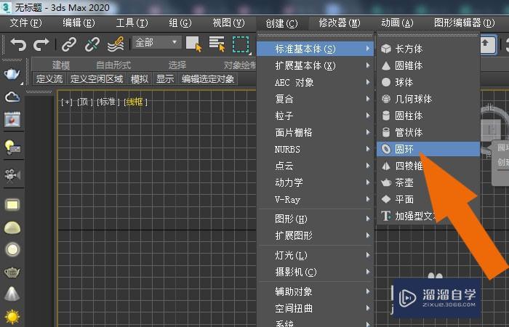The height and width of the screenshot is (327, 509).
Task: Expand 摄影机(C) submenu
Action: (x=315, y=272)
